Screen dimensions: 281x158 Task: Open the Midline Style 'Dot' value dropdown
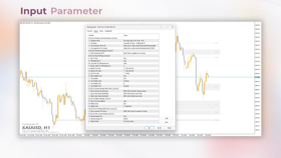pyautogui.click(x=141, y=104)
